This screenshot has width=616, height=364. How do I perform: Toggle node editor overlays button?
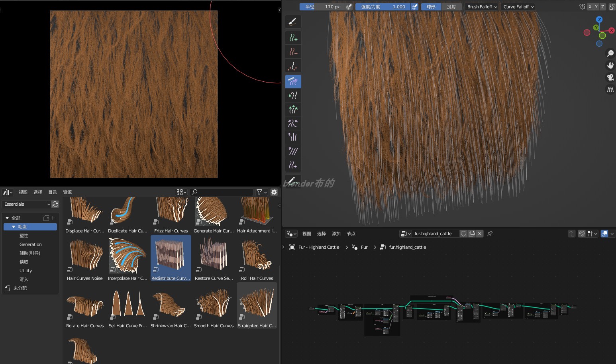[x=605, y=234]
